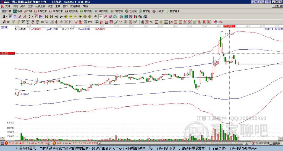This screenshot has height=151, width=283.
Task: Click the 2023-05-31 date marker
Action: point(229,26)
